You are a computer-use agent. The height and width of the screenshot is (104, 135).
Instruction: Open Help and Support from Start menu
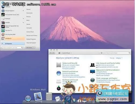click(x=31, y=43)
